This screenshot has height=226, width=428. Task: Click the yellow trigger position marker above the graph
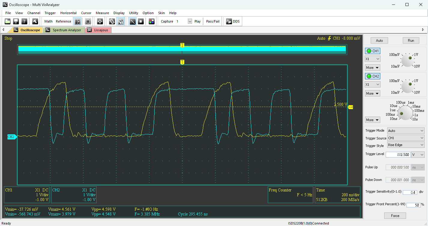pyautogui.click(x=182, y=62)
